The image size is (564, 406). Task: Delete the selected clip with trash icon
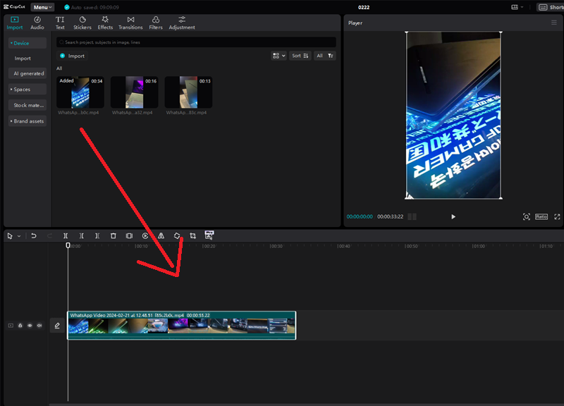click(x=113, y=235)
